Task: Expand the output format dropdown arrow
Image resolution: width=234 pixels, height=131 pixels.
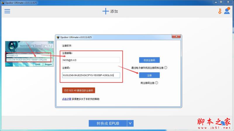Action: [x=130, y=123]
